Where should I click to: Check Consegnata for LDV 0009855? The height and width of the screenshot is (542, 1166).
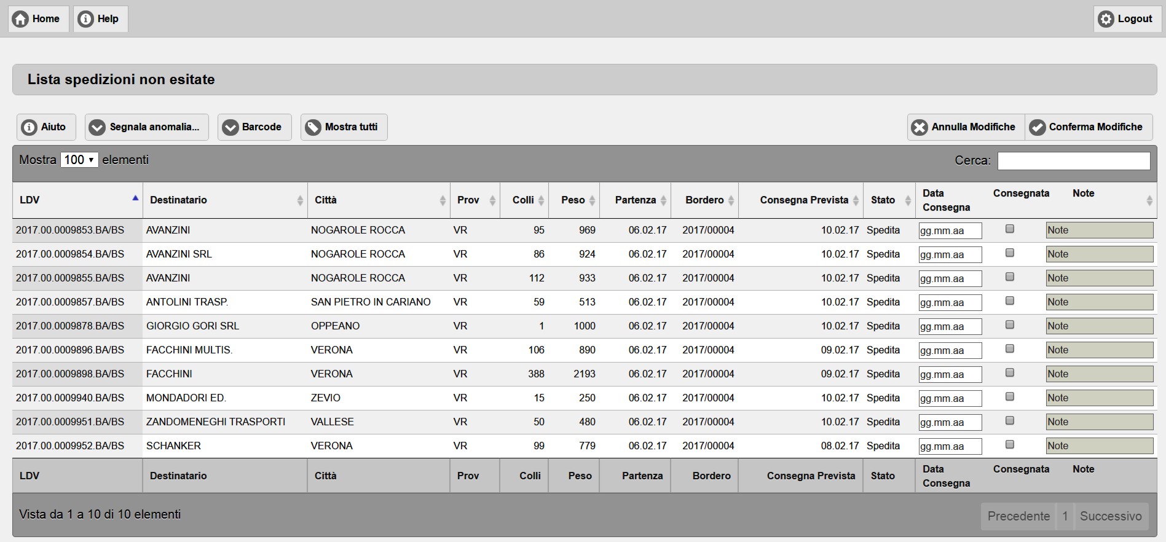tap(1009, 277)
